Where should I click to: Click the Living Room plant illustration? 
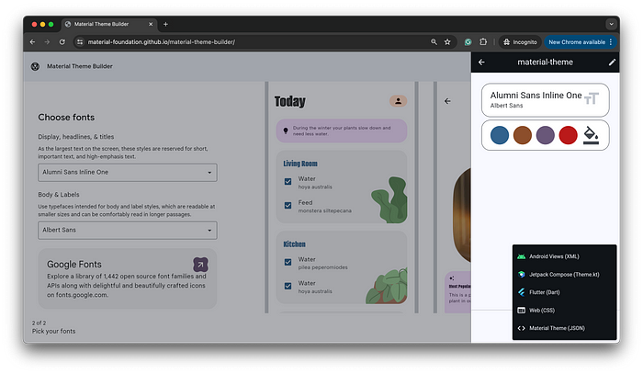pyautogui.click(x=389, y=199)
